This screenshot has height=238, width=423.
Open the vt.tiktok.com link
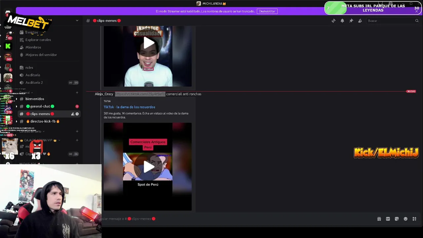[140, 94]
